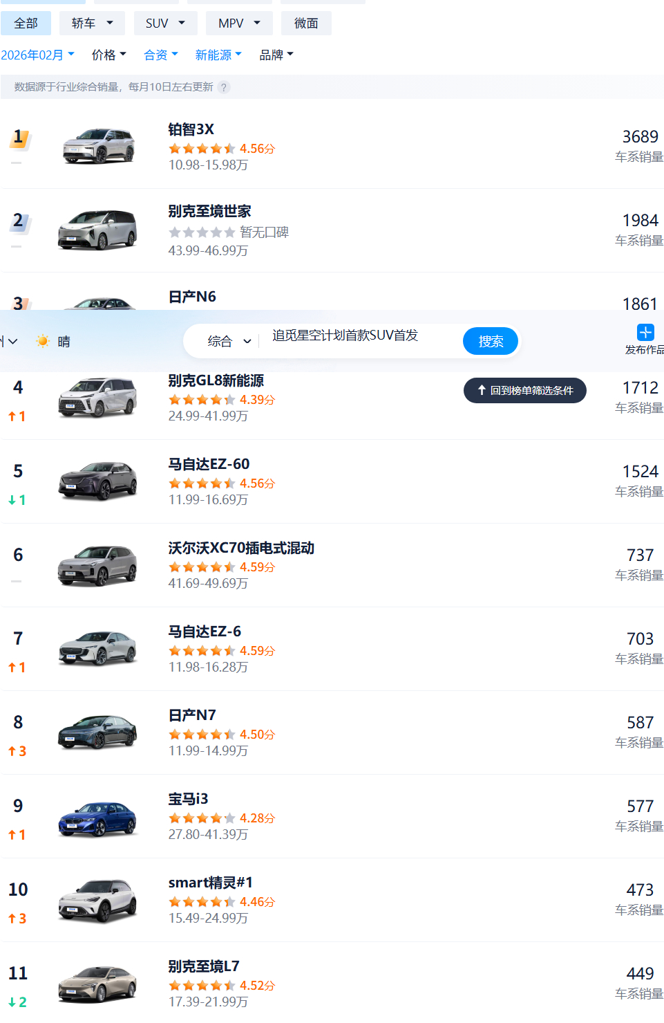Click 回到榜单筛选条件 button
Viewport: 664px width, 1023px height.
tap(525, 390)
